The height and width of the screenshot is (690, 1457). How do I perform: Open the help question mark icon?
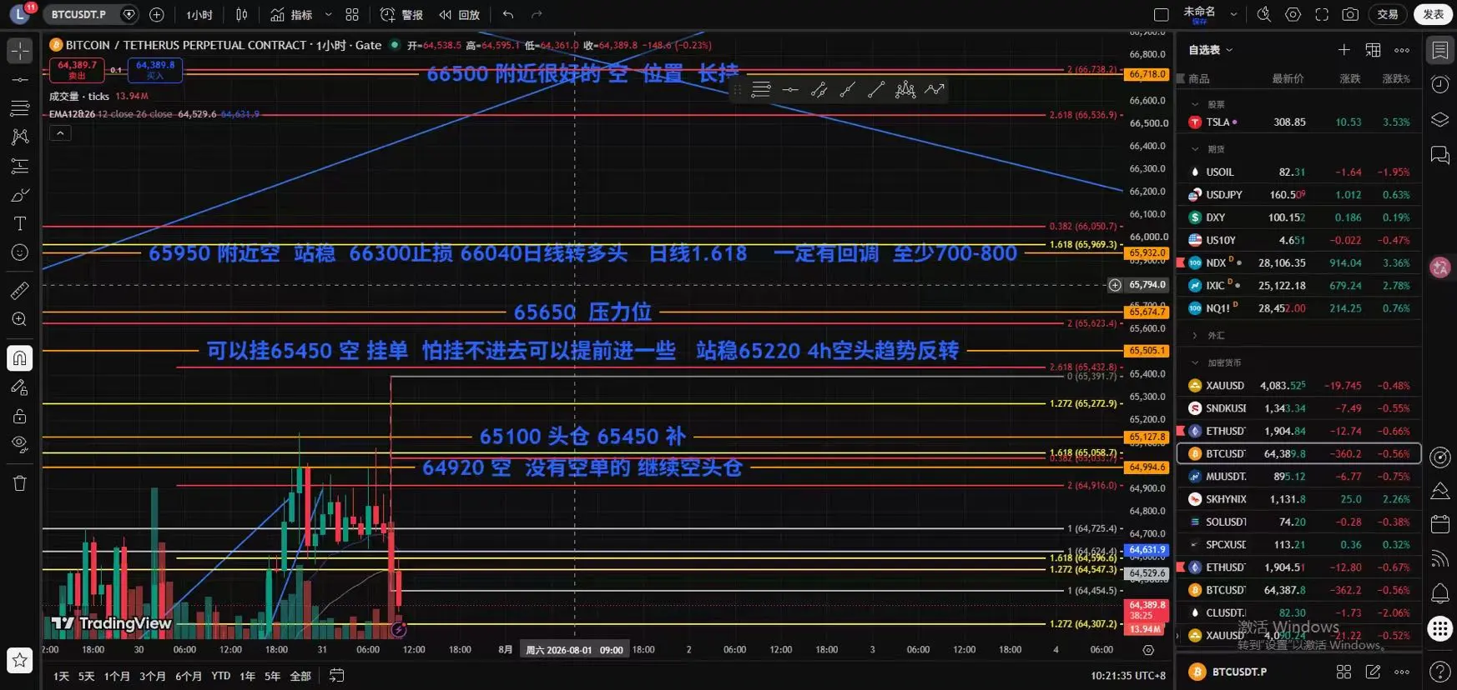(1440, 671)
